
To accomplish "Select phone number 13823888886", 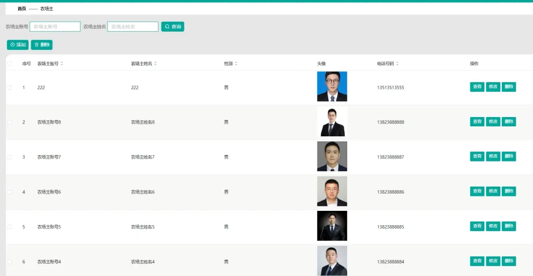I will click(x=390, y=192).
